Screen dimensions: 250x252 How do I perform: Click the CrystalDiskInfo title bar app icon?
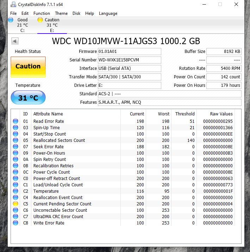tap(13, 4)
